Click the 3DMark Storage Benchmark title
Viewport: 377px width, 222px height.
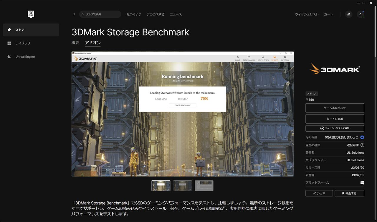(x=130, y=32)
